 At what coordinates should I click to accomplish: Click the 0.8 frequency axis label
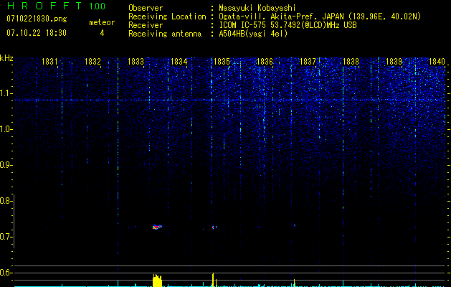pos(6,201)
